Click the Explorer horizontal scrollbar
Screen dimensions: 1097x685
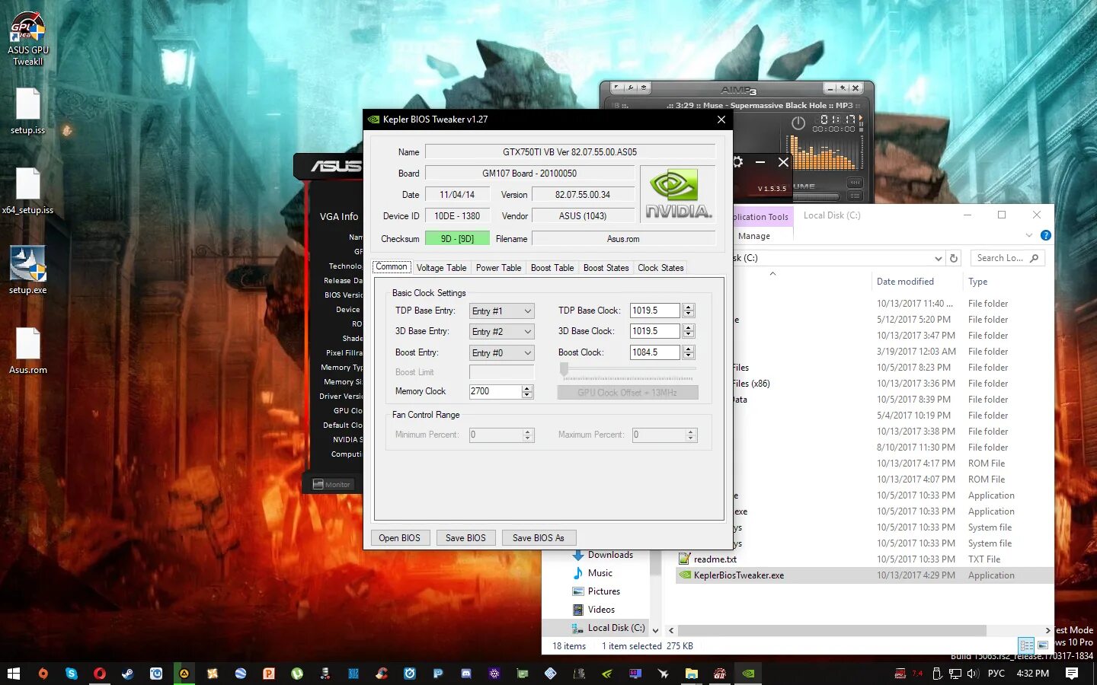pyautogui.click(x=832, y=630)
